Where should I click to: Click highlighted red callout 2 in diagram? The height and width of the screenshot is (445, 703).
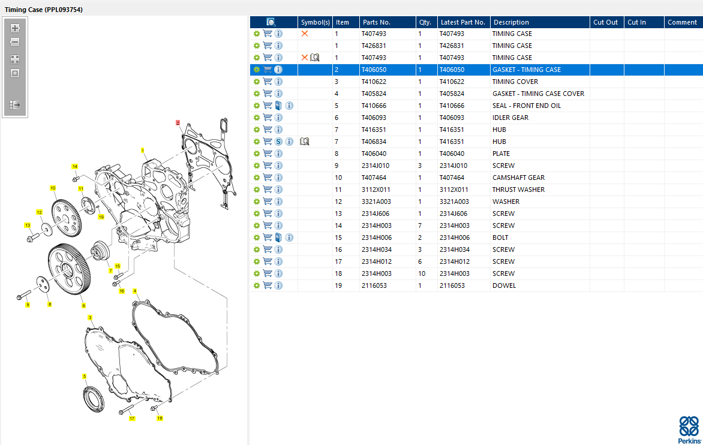coord(178,122)
